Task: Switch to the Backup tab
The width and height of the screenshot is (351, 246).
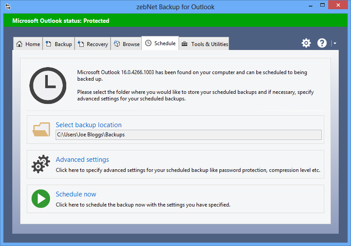Action: coord(59,44)
